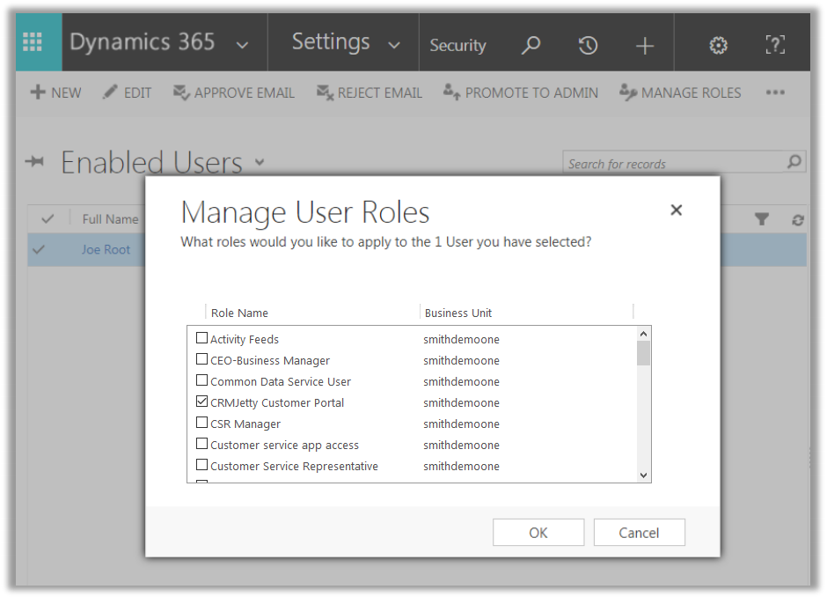Click the grid refresh icon
Viewport: 827px width, 597px height.
797,219
